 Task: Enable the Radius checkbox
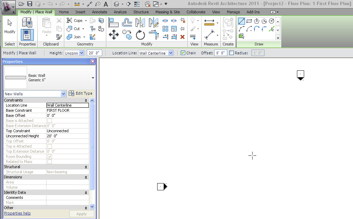pyautogui.click(x=232, y=53)
